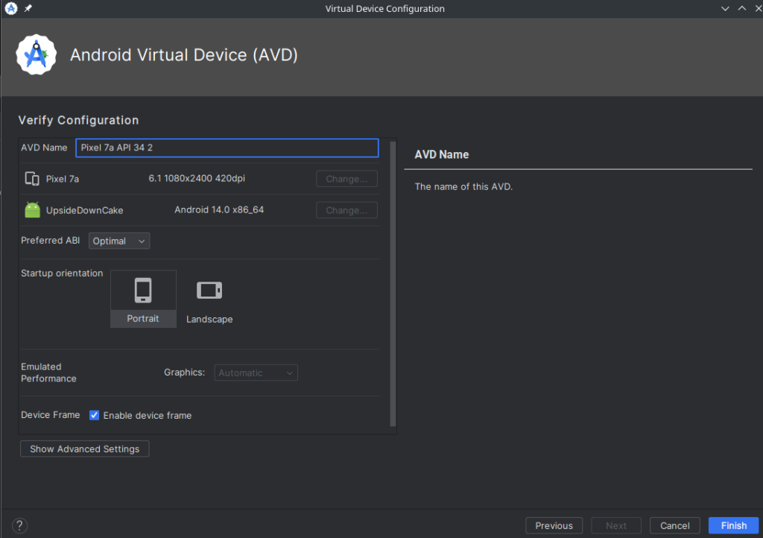Select Portrait startup orientation

[143, 298]
